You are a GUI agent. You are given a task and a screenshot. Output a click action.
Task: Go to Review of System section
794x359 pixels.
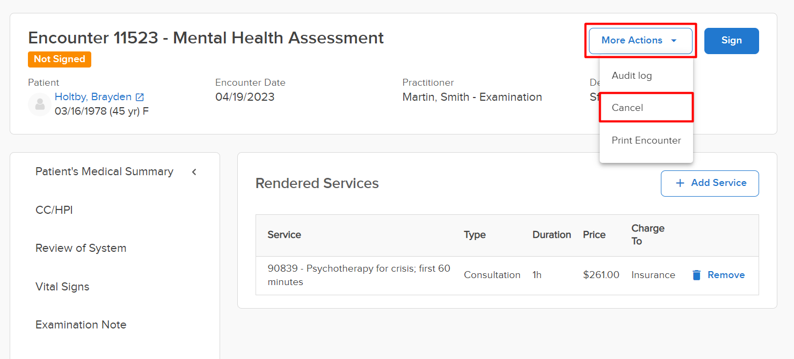81,248
